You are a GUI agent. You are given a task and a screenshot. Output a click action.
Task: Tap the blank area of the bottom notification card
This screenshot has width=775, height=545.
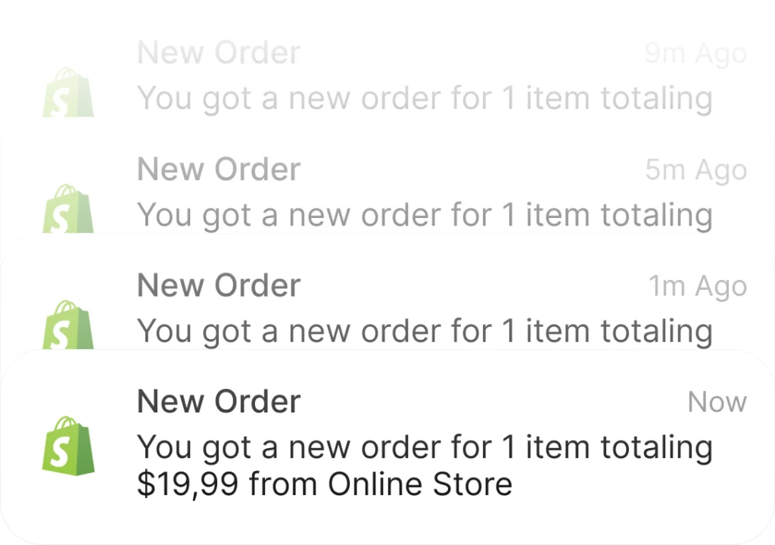point(643,514)
